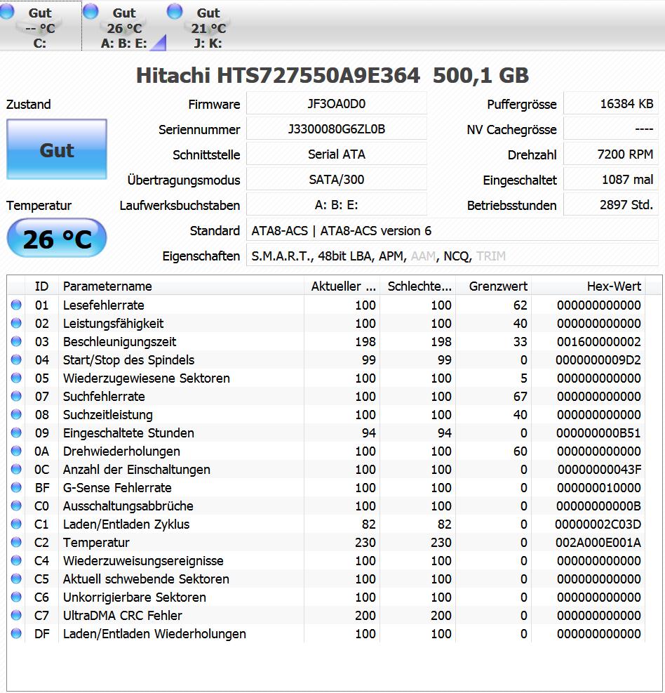Click the Grenzwert value 62
665x693 pixels.
pyautogui.click(x=520, y=305)
